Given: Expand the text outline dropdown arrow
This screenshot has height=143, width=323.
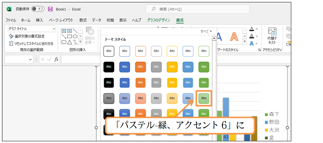Looking at the screenshot, I should (257, 36).
